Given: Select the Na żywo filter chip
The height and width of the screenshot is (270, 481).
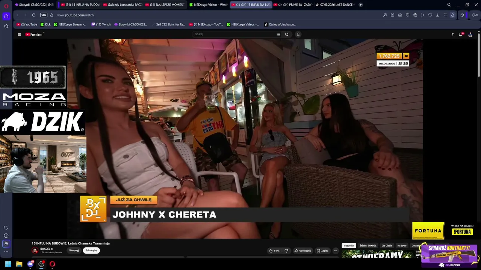Looking at the screenshot, I should pyautogui.click(x=402, y=246).
